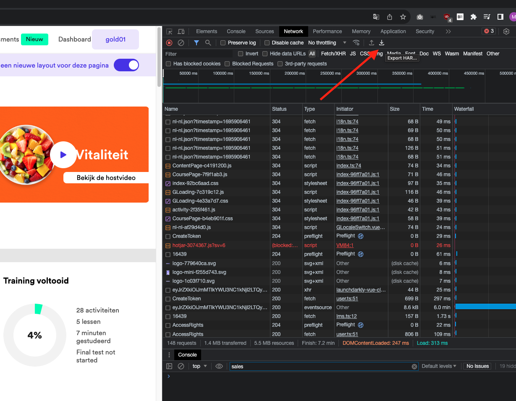Click the page vertical scrollbar
Screen dimensions: 516x401
(x=159, y=57)
